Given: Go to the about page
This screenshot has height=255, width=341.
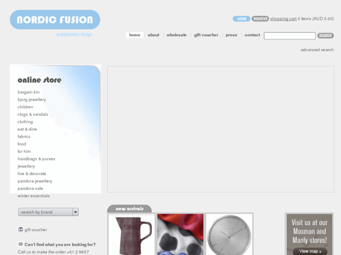Looking at the screenshot, I should (153, 35).
